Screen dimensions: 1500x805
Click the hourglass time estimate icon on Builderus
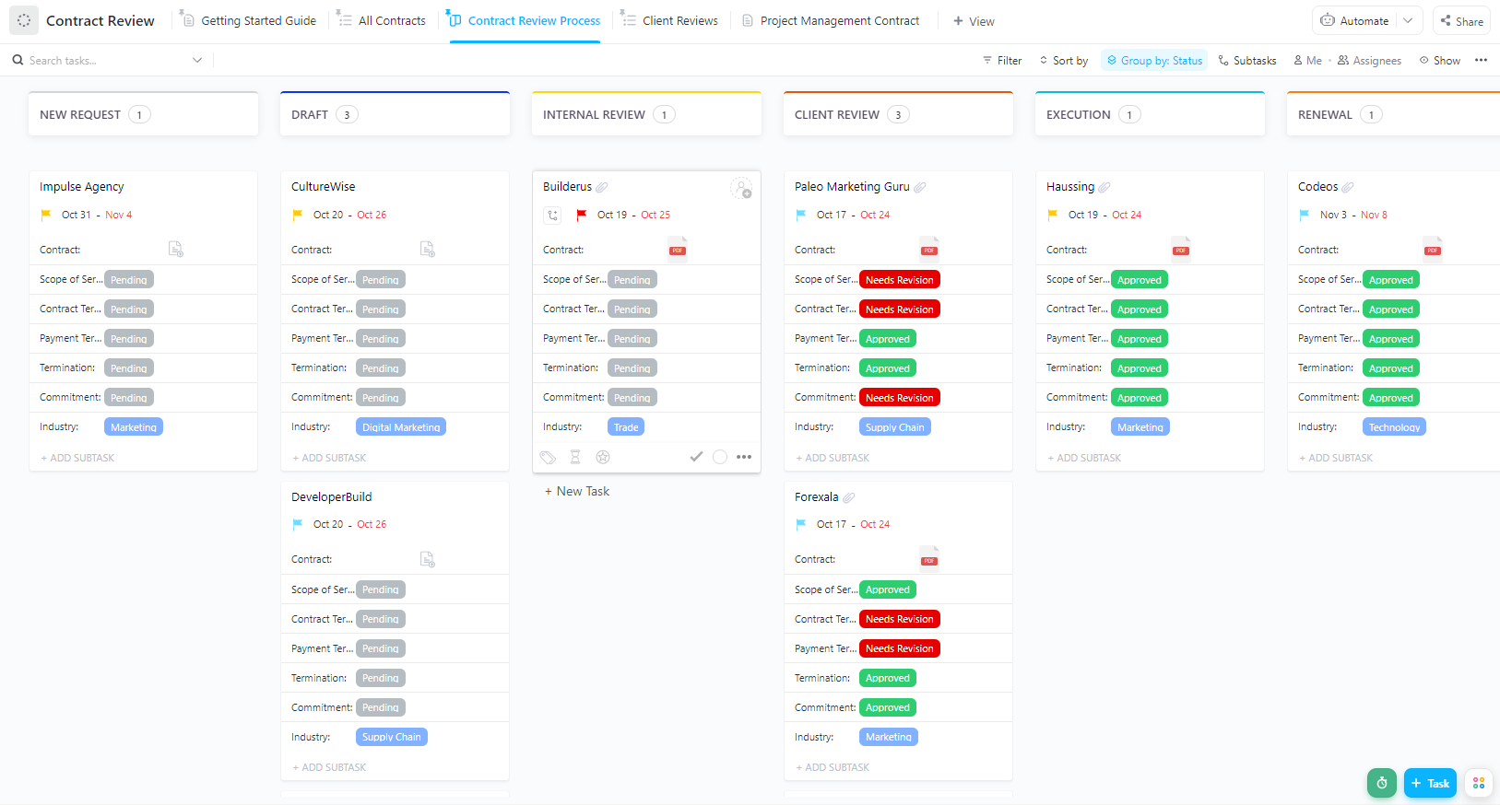(575, 457)
